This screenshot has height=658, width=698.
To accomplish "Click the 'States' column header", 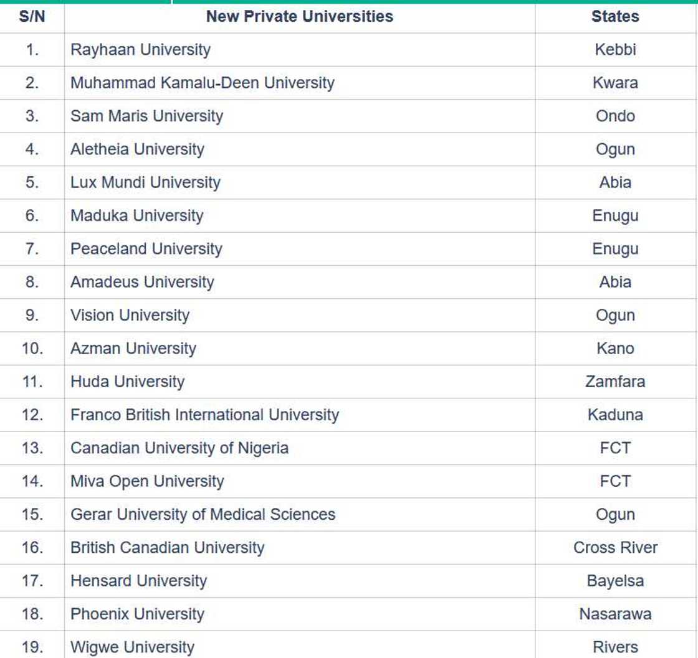I will pos(615,17).
